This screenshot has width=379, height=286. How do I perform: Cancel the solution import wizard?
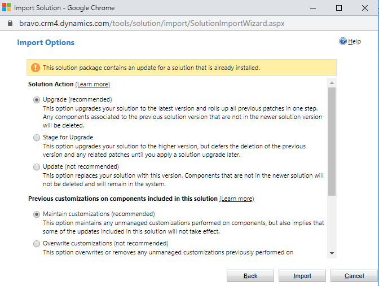(x=354, y=276)
